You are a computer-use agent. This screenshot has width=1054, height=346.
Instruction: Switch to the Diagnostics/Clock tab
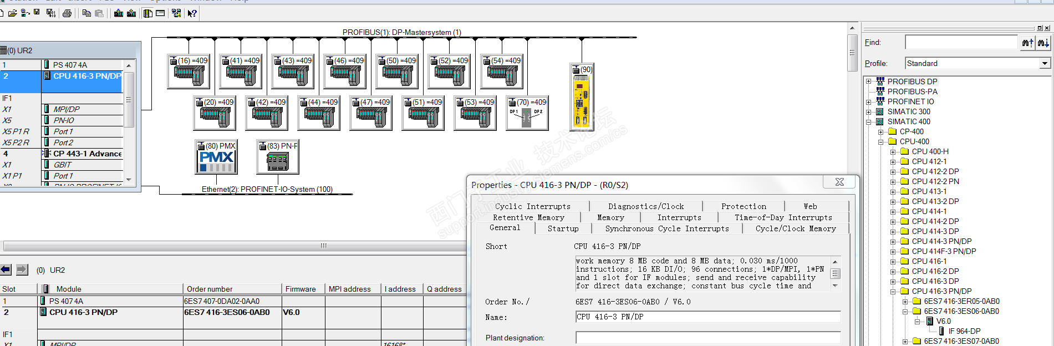[x=646, y=206]
